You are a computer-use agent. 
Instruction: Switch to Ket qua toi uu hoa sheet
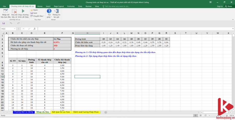(61, 112)
